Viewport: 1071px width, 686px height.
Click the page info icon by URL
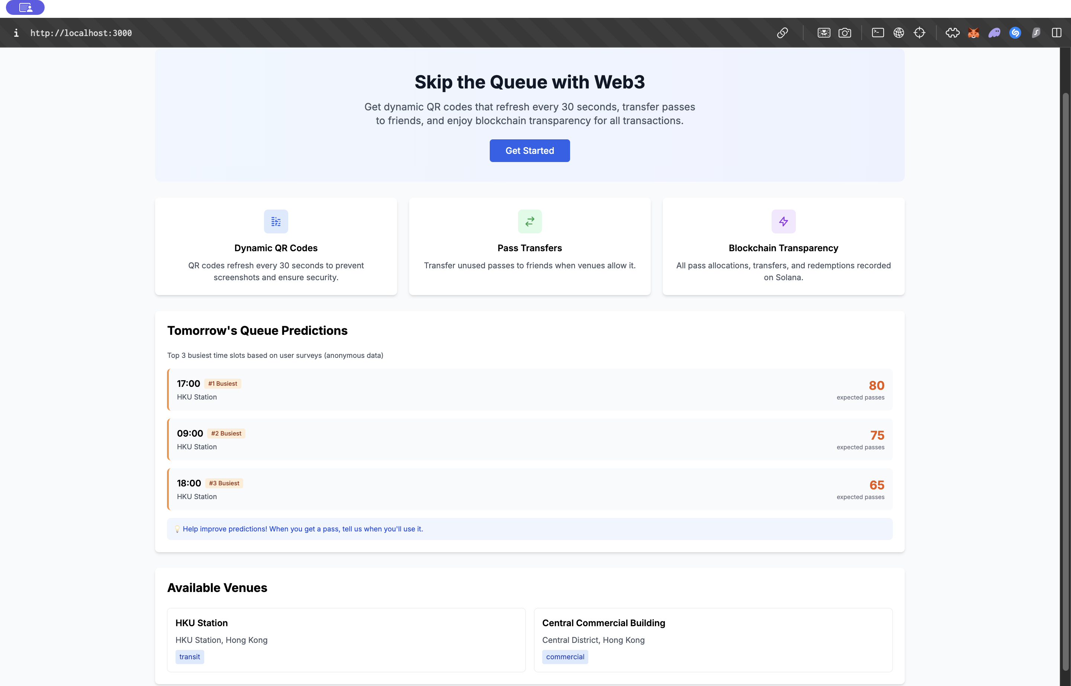pos(16,33)
